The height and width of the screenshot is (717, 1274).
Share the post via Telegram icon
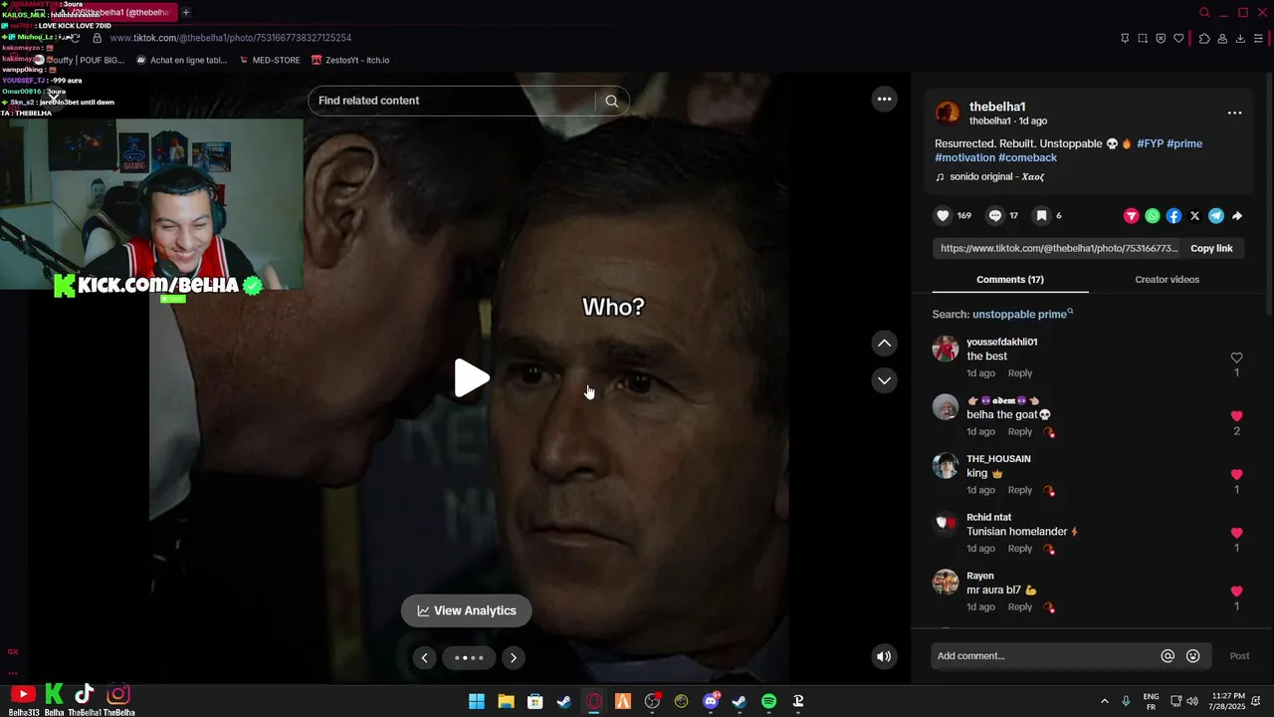pos(1216,216)
